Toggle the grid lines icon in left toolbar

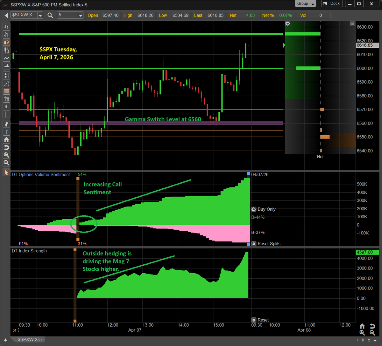pos(6,91)
